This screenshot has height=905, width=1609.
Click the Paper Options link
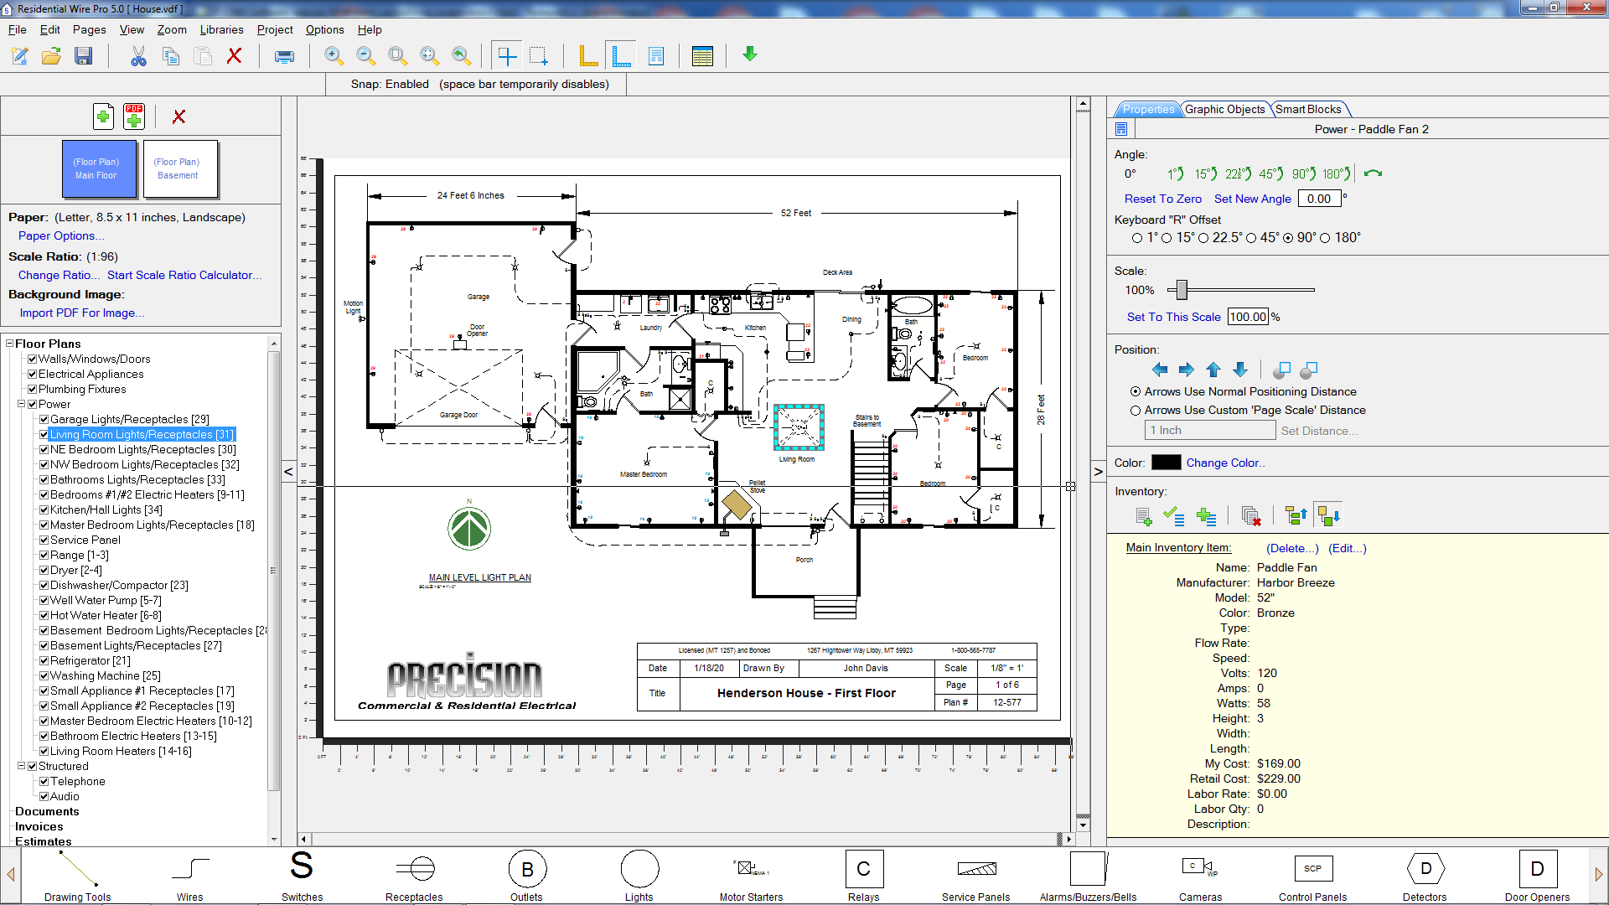tap(60, 235)
